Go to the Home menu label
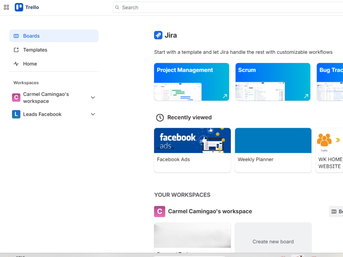The image size is (343, 257). (30, 64)
